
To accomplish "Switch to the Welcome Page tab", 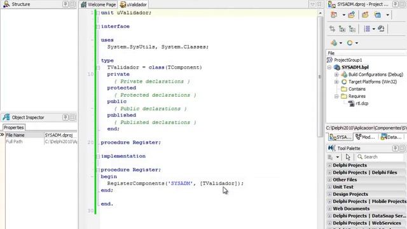I will pos(99,4).
